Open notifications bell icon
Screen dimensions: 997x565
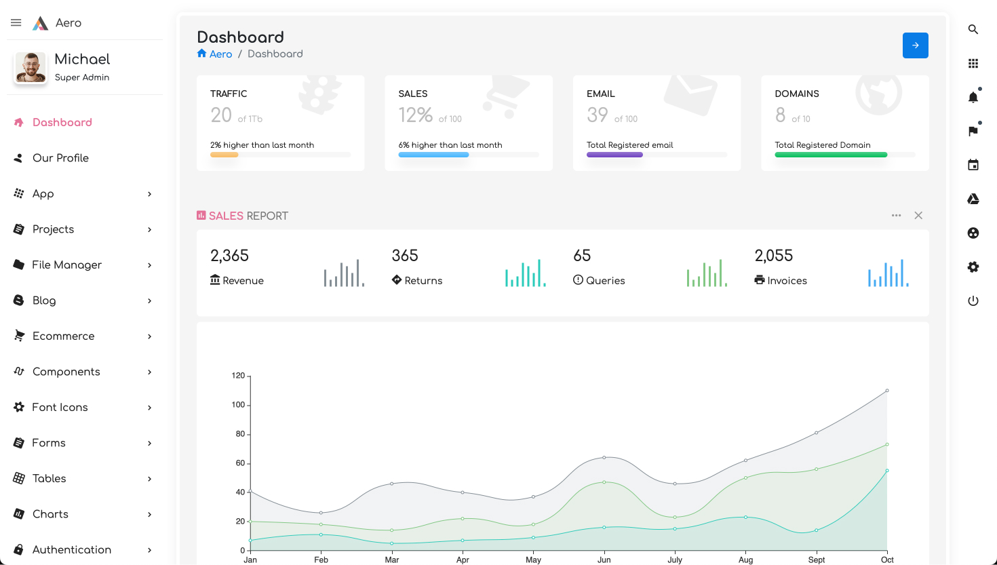(973, 98)
